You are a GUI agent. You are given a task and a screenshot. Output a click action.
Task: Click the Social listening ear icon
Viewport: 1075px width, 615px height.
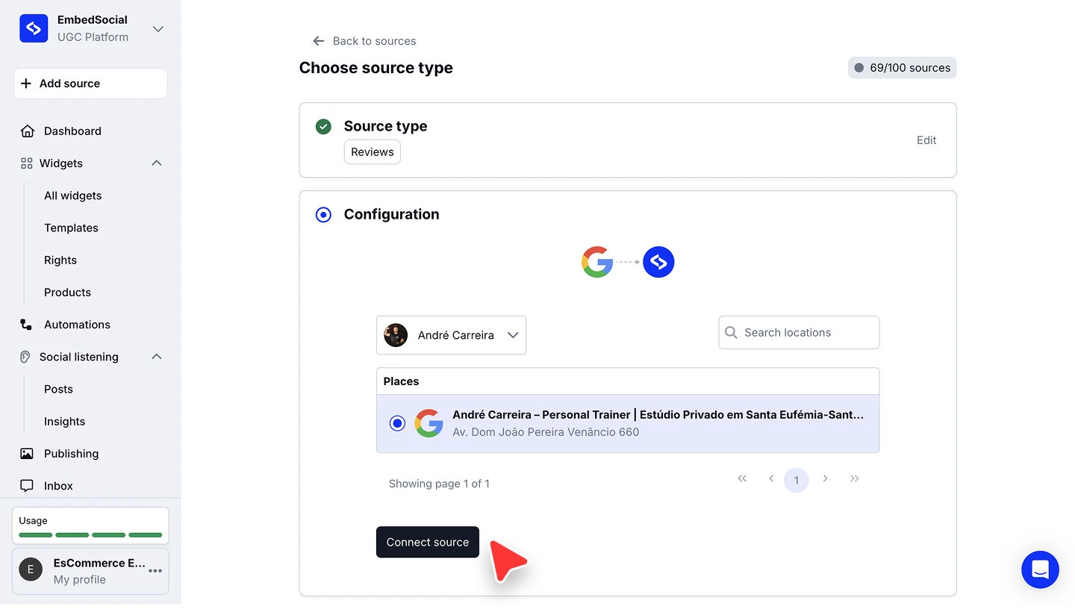[x=25, y=357]
